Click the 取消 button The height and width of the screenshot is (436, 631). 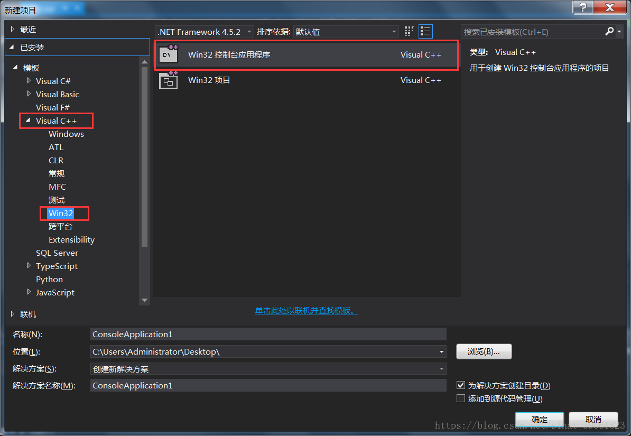(593, 420)
